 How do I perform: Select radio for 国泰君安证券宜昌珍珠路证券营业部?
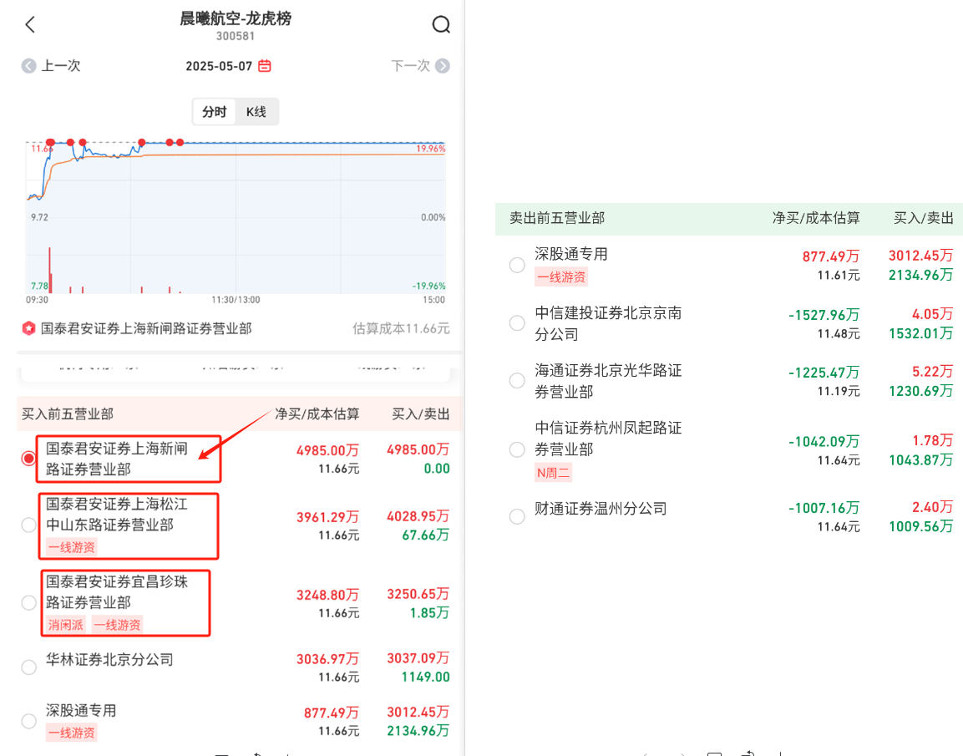point(28,602)
